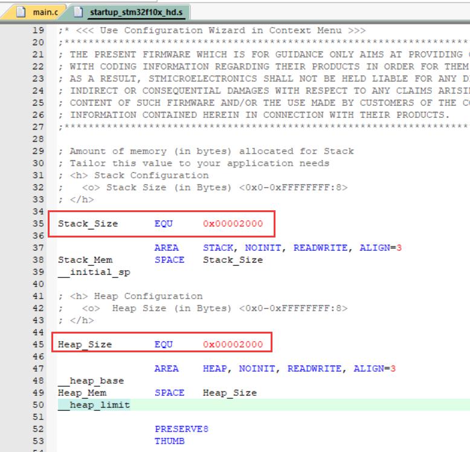Click the SPACE directive on line 38
The width and height of the screenshot is (470, 452).
pyautogui.click(x=170, y=260)
